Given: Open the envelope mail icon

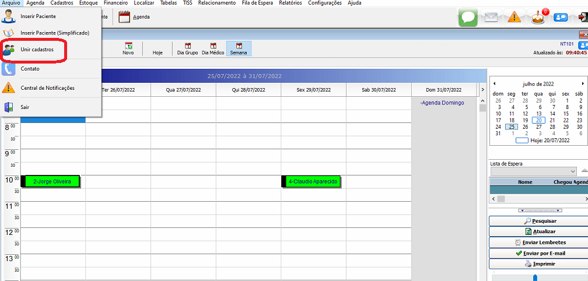Looking at the screenshot, I should pyautogui.click(x=491, y=17).
